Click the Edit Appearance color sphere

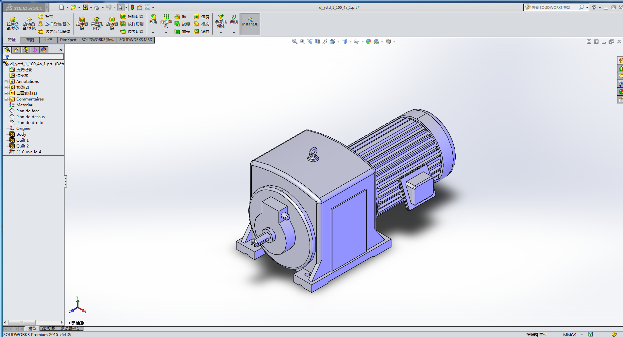369,42
